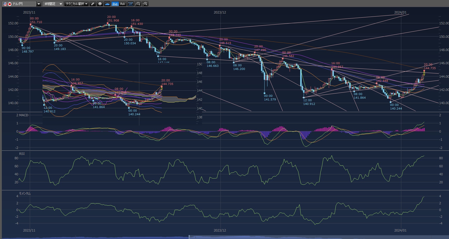Expand the 4時間足 timeframe dropdown
The image size is (449, 239).
61,4
